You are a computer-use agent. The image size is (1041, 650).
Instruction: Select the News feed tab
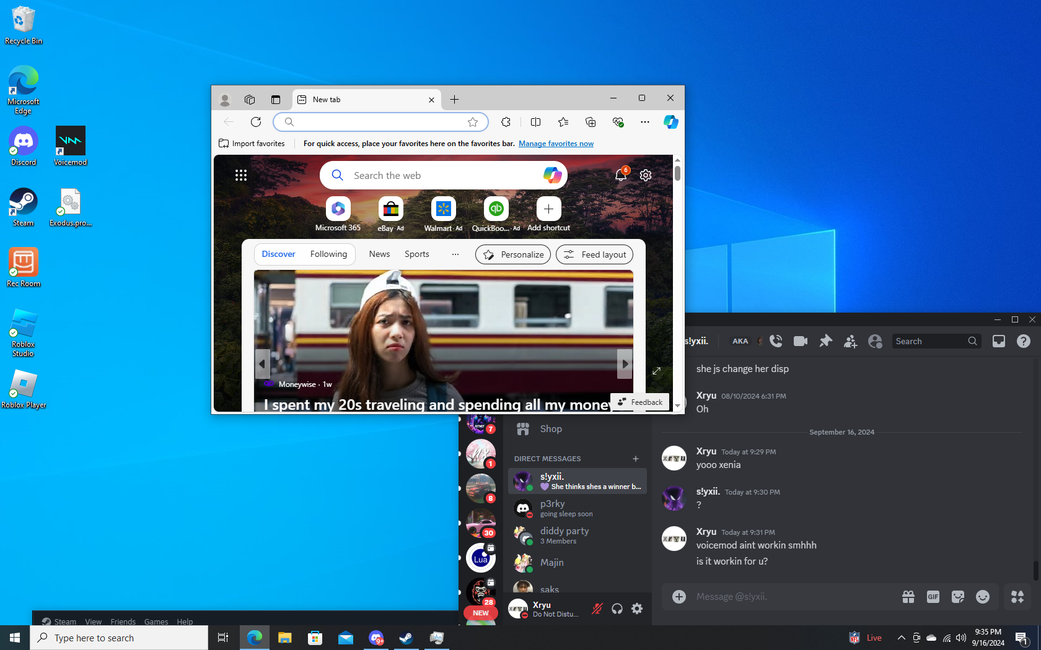point(379,254)
